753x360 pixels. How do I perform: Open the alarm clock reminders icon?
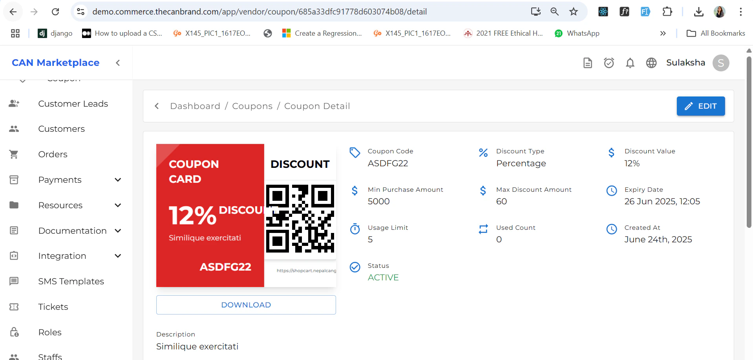pos(609,63)
